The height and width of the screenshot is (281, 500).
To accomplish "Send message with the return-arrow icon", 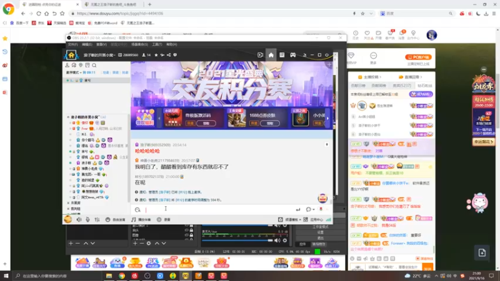I will pyautogui.click(x=298, y=210).
